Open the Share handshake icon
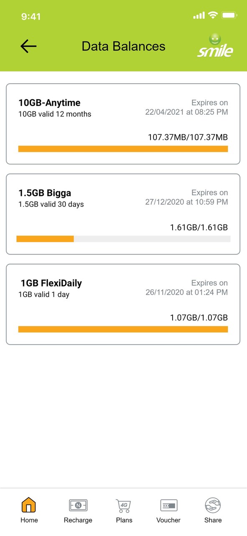The width and height of the screenshot is (247, 536). pyautogui.click(x=213, y=505)
